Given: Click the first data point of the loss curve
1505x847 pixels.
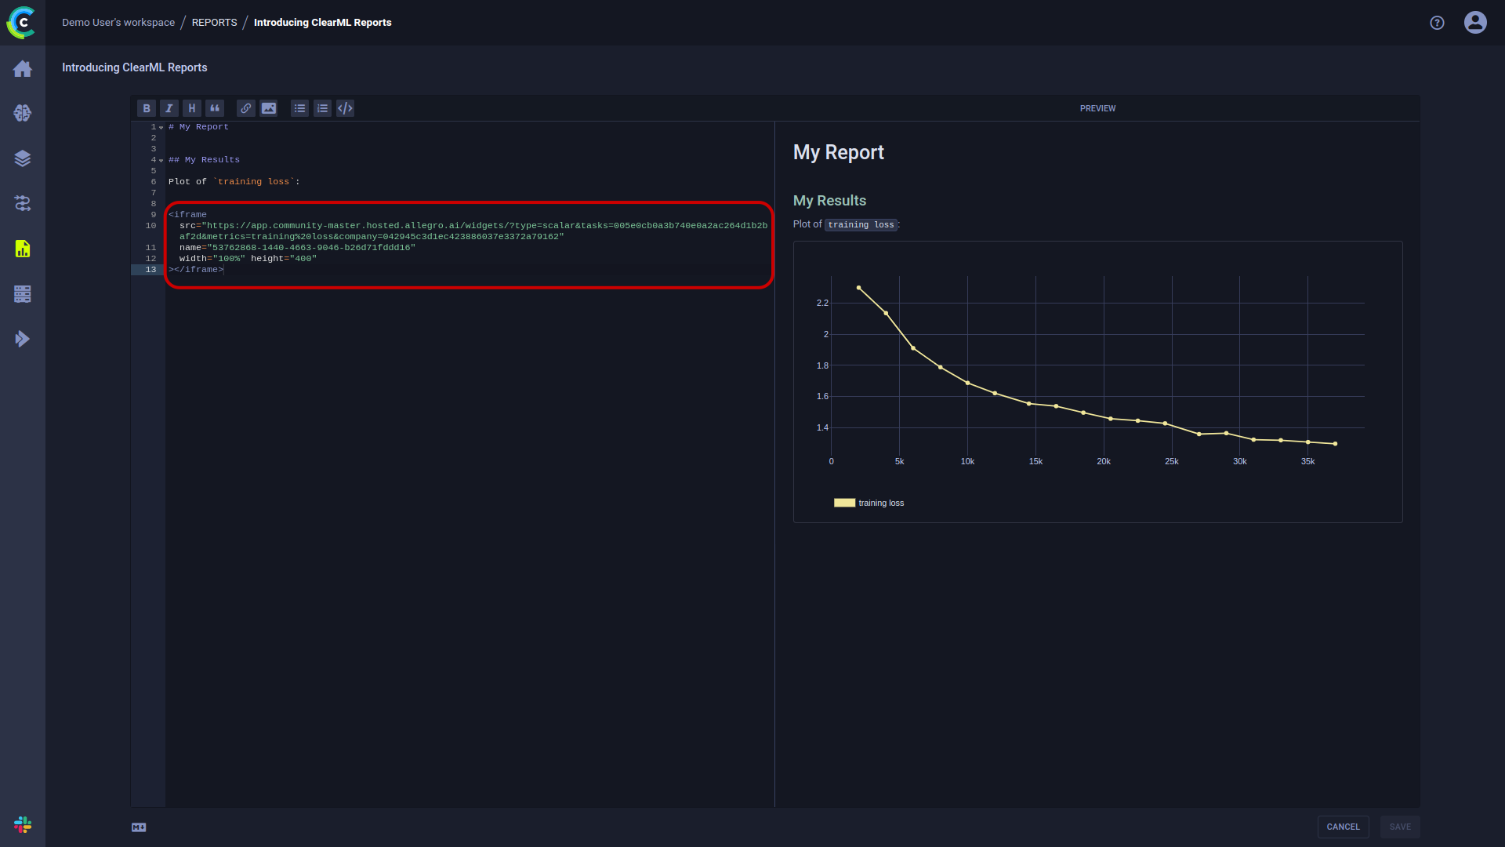Looking at the screenshot, I should pos(859,288).
